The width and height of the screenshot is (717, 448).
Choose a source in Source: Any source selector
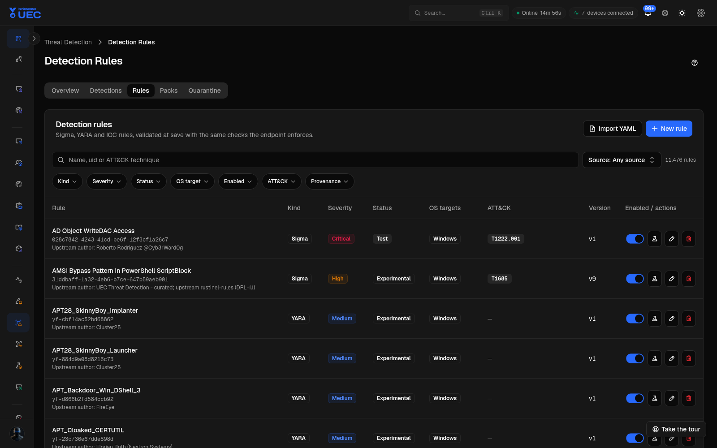coord(622,160)
